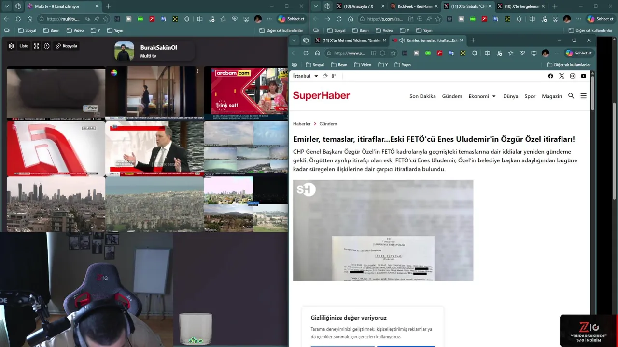Toggle split screen icon in SuperHaber window
This screenshot has height=347, width=618.
pos(487,53)
